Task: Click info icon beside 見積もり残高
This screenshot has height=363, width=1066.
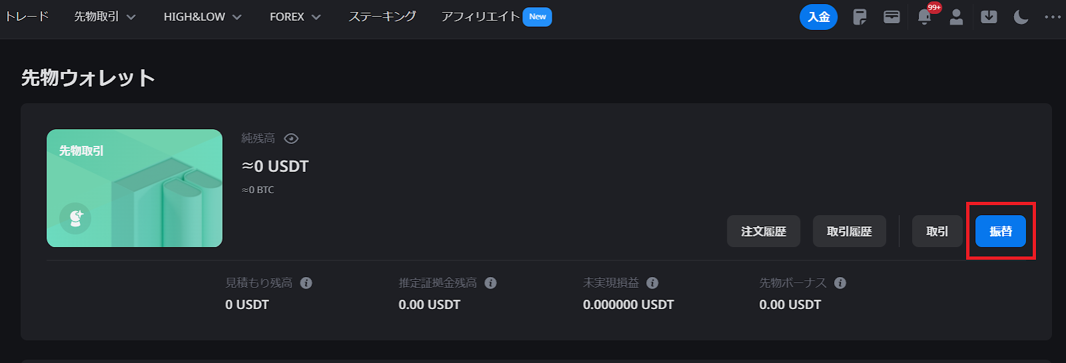Action: [x=306, y=283]
